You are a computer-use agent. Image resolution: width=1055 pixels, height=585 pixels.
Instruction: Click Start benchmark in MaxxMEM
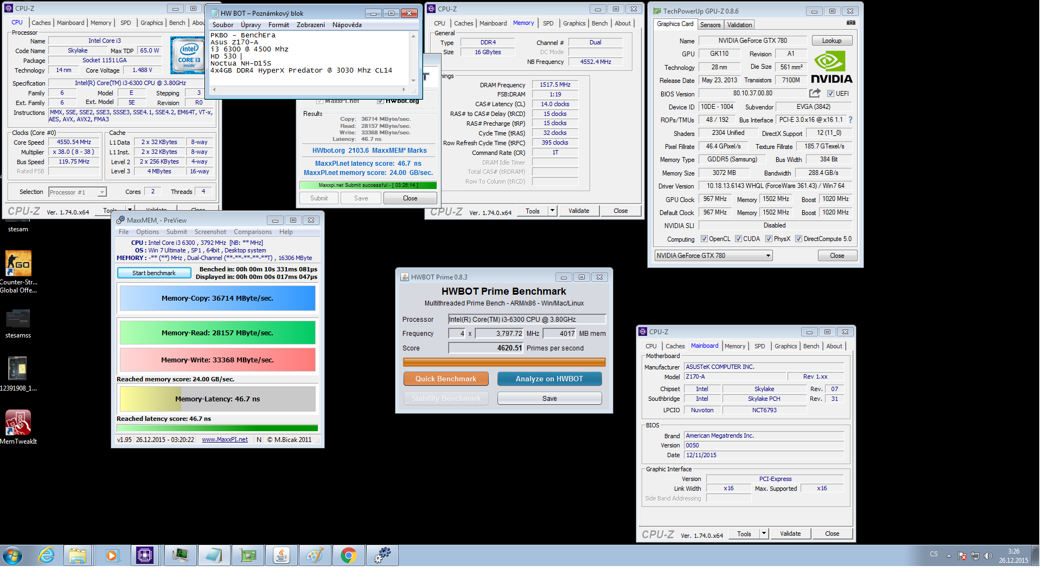pyautogui.click(x=154, y=273)
